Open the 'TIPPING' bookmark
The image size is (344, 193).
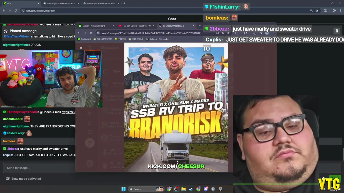[x=120, y=39]
